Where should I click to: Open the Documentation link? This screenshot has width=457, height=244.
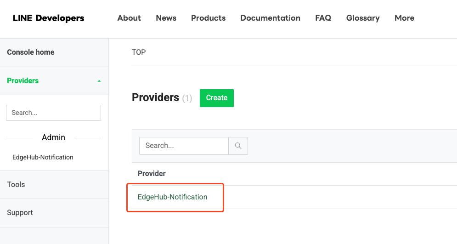pos(270,18)
